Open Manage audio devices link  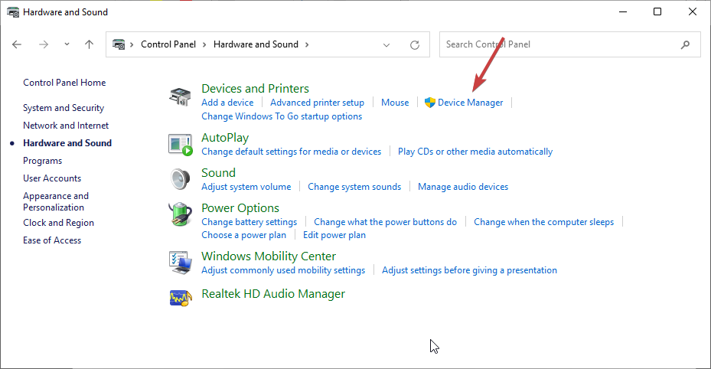pyautogui.click(x=463, y=187)
